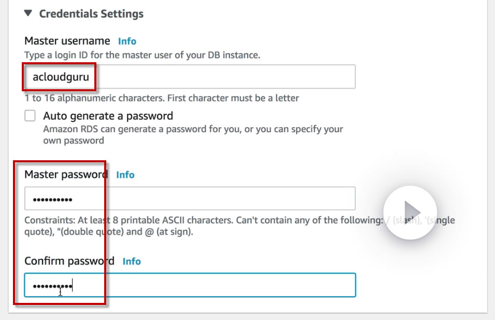Viewport: 495px width, 320px height.
Task: Open Info link beside Master username
Action: (x=127, y=41)
